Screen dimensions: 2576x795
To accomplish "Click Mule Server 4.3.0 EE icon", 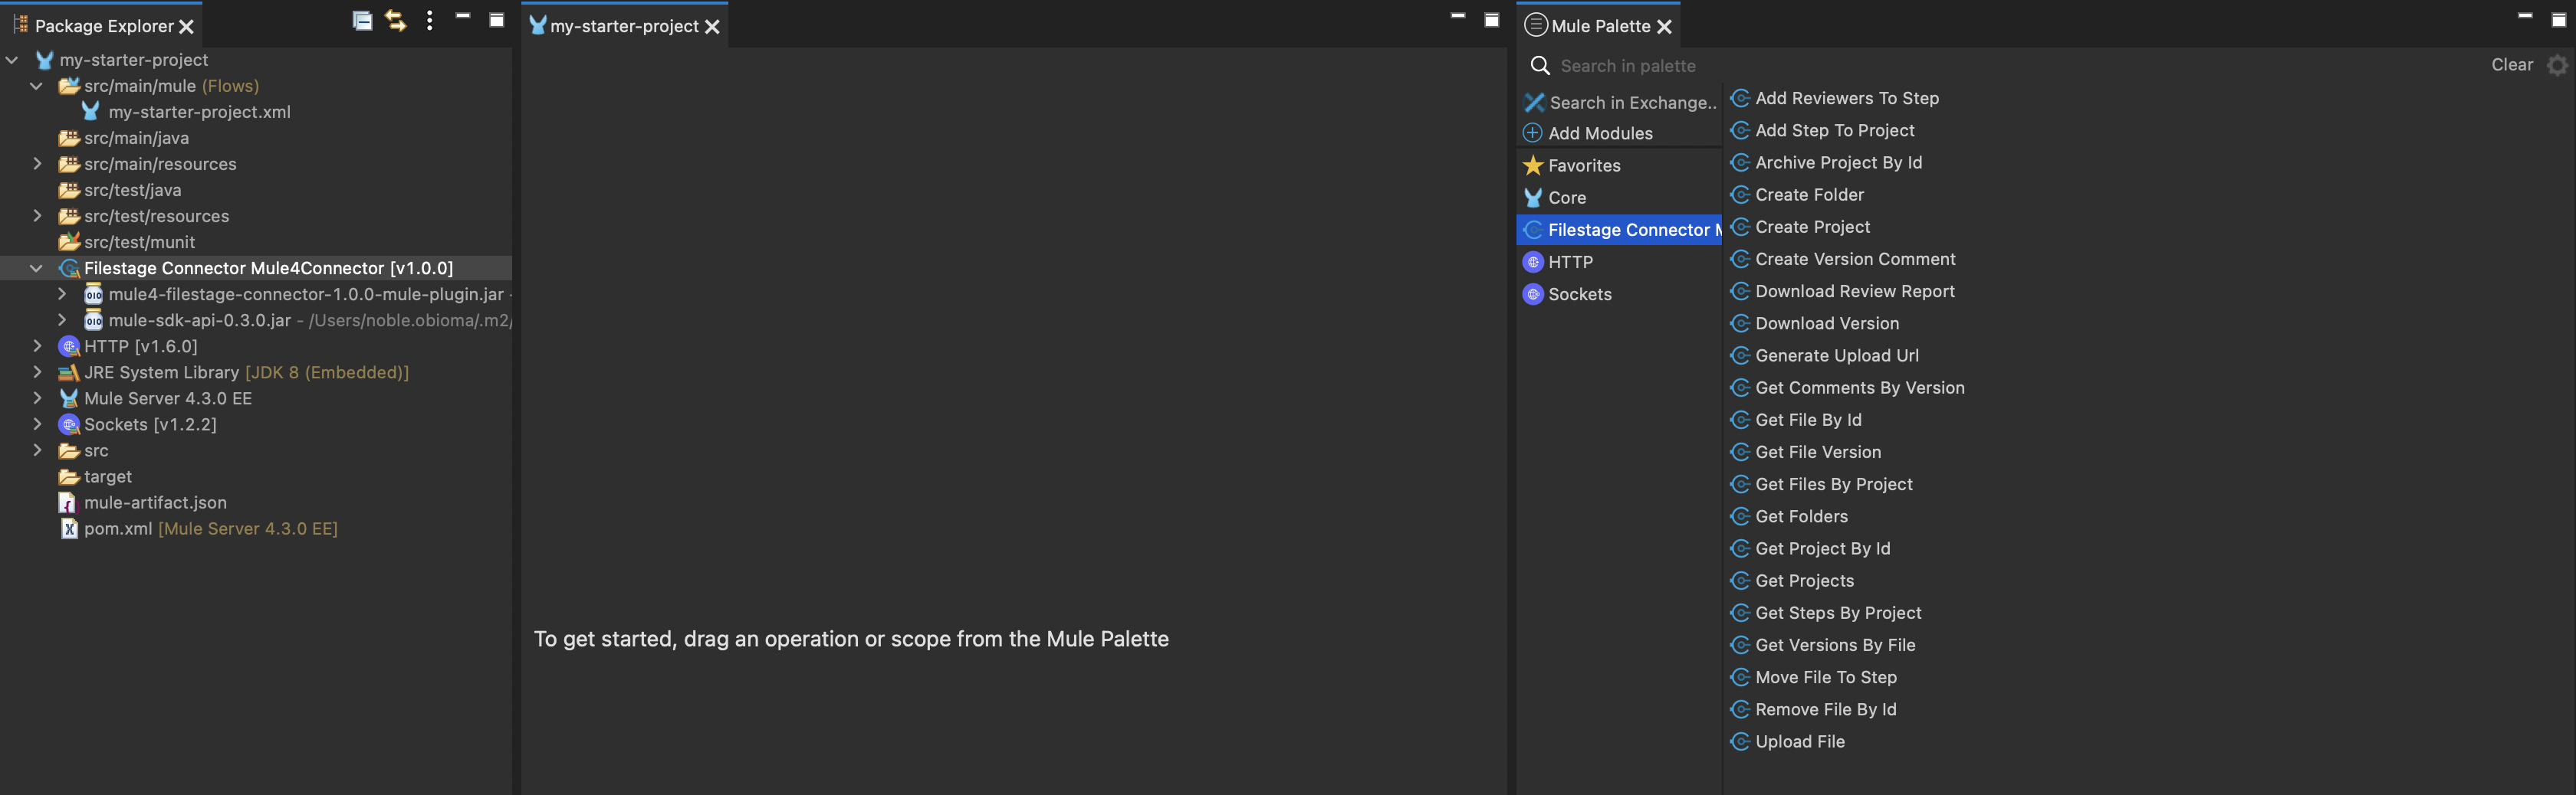I will [x=69, y=397].
